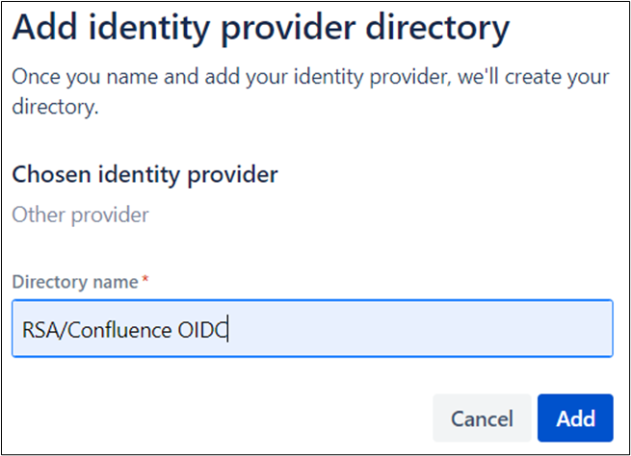Click "directory." on the description's second line
The height and width of the screenshot is (456, 631).
click(x=54, y=109)
